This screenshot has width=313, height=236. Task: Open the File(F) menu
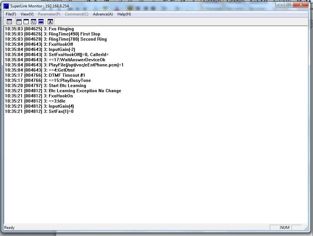coord(11,14)
